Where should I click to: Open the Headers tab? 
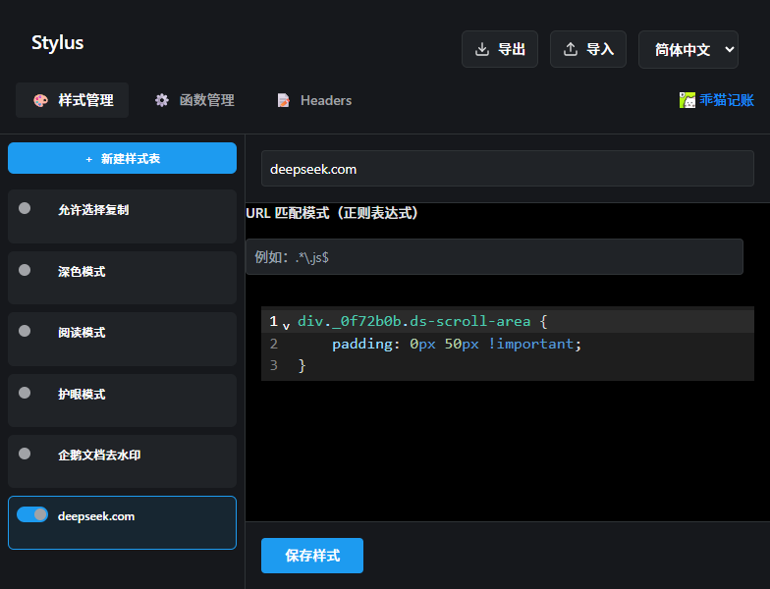click(x=314, y=100)
